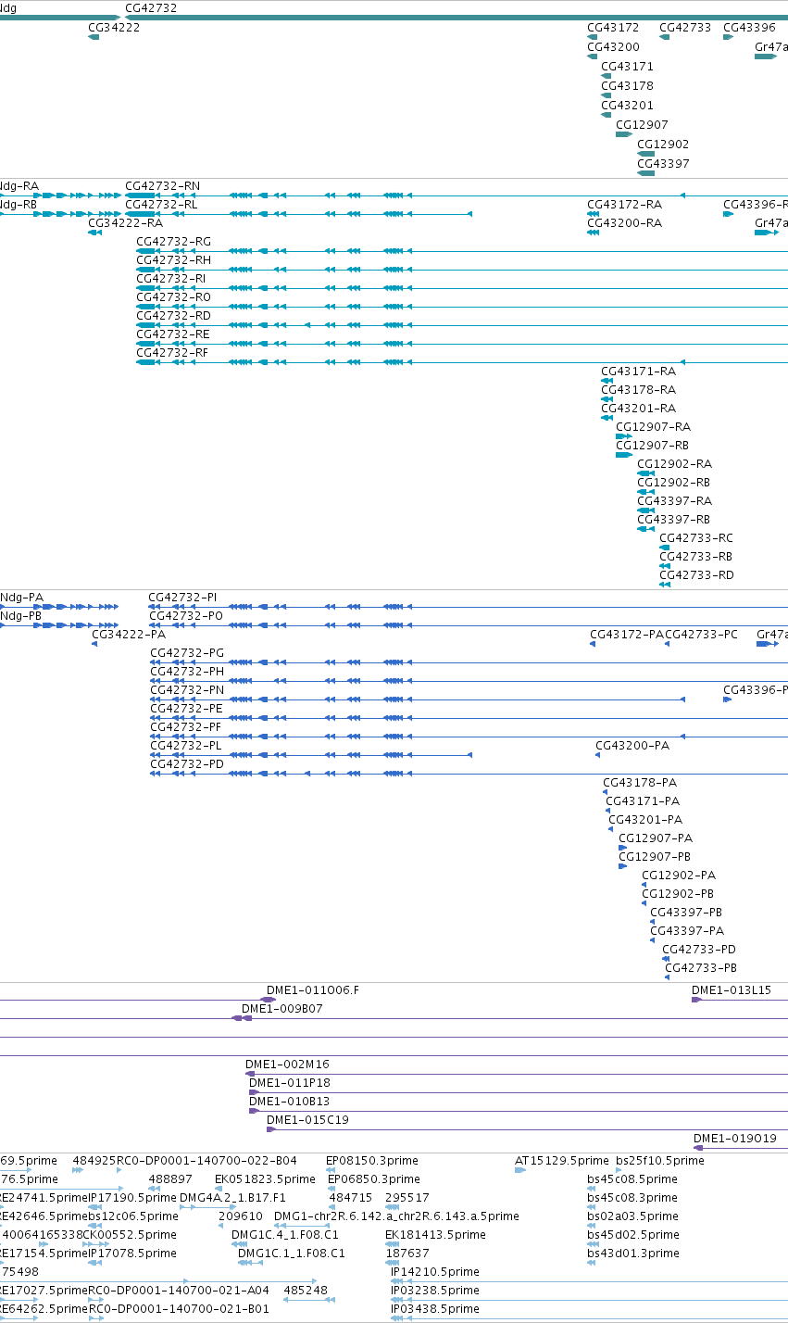Select transcript CG43172-RA

(624, 205)
